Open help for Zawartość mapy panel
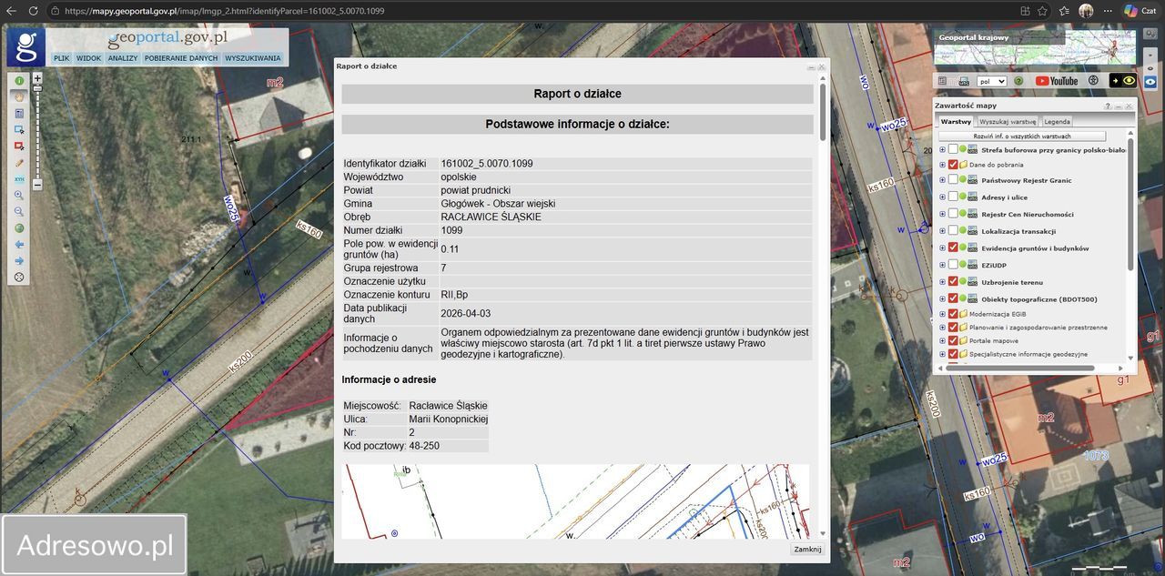Viewport: 1165px width, 576px height. click(x=1109, y=106)
